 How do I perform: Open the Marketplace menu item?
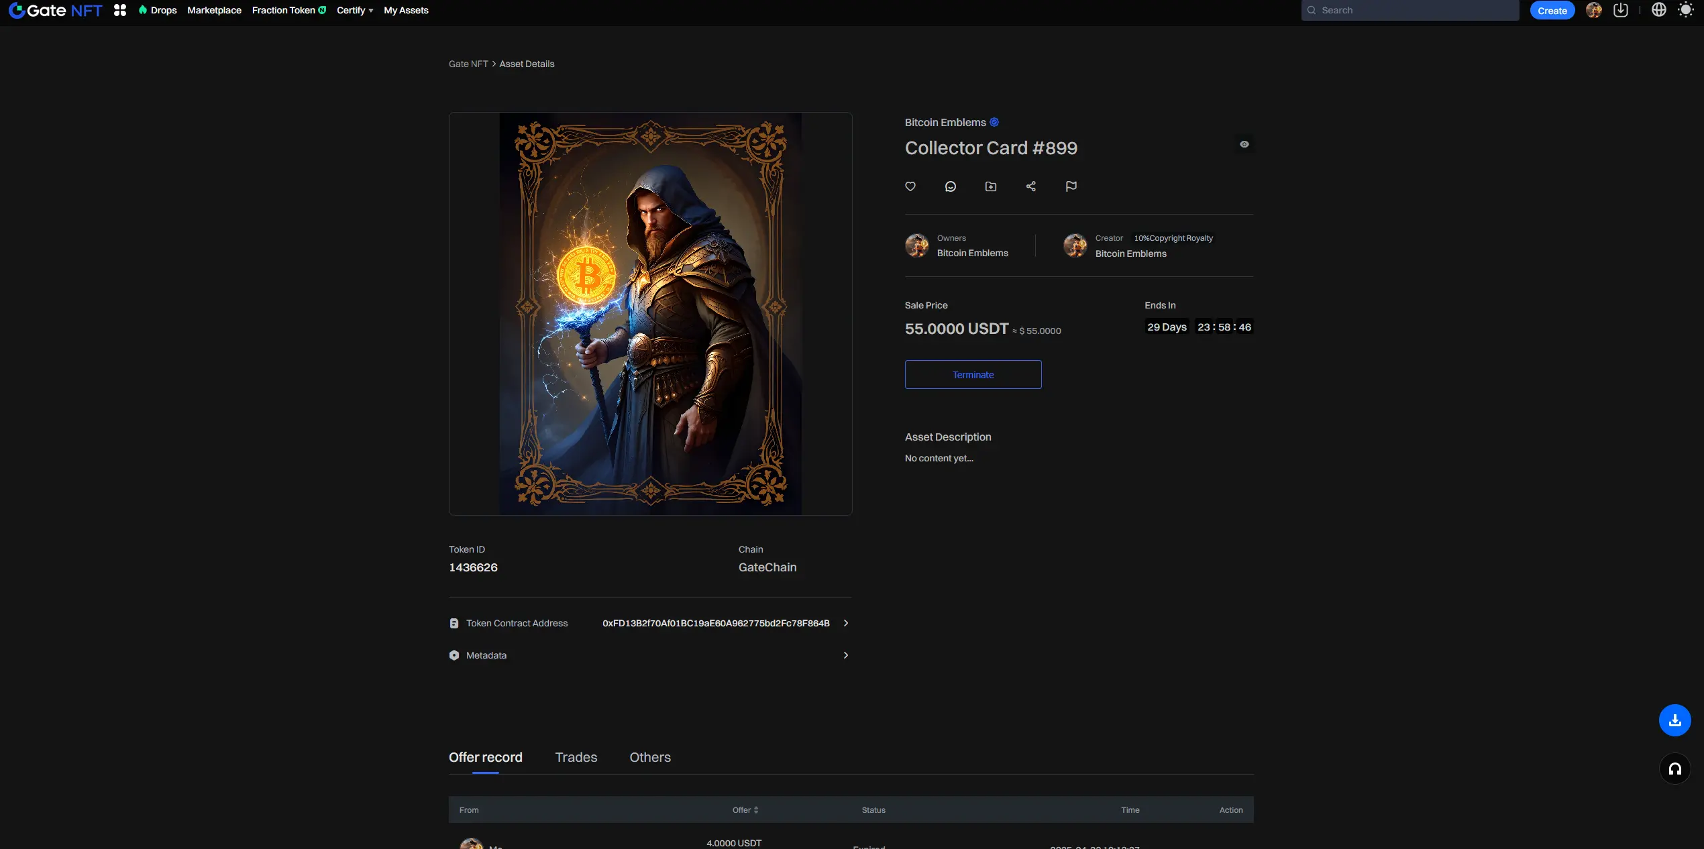coord(214,10)
